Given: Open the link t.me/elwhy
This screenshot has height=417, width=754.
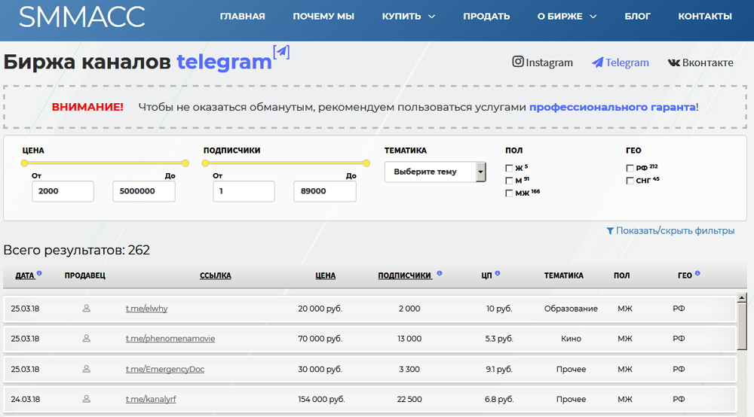Looking at the screenshot, I should [147, 309].
